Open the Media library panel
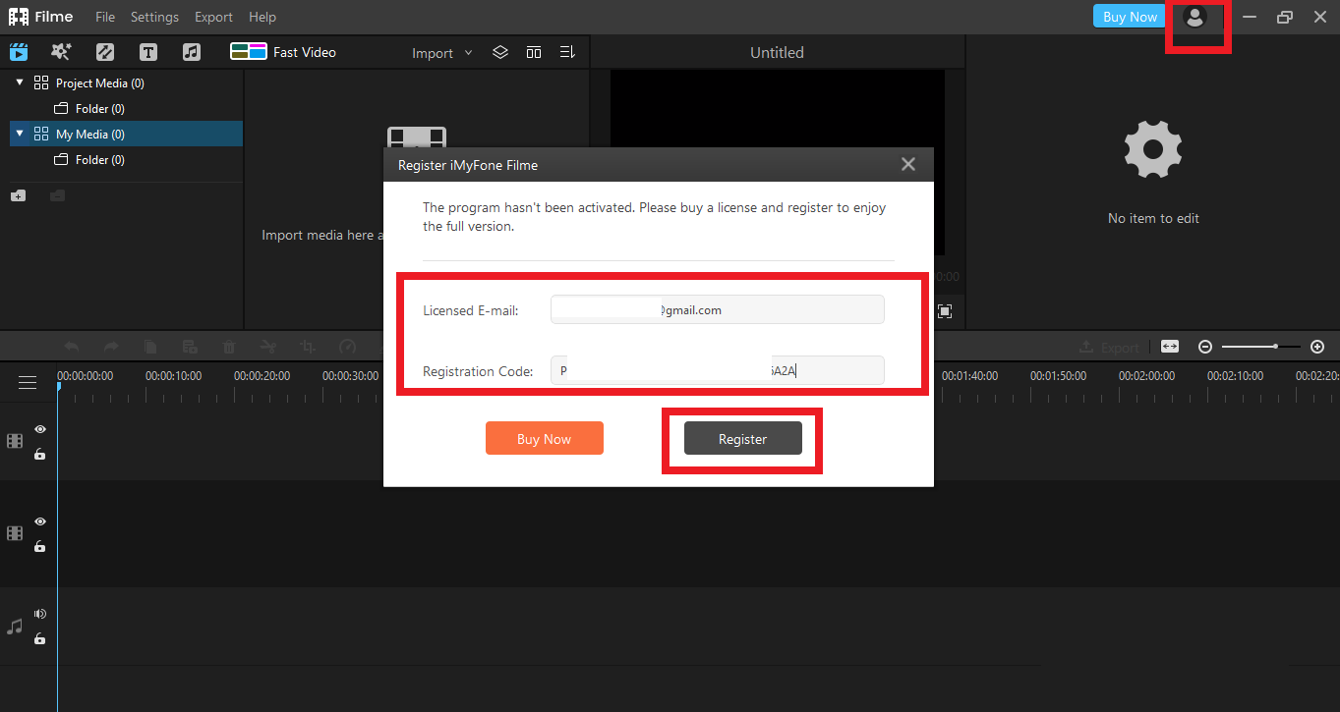Image resolution: width=1340 pixels, height=712 pixels. [19, 51]
